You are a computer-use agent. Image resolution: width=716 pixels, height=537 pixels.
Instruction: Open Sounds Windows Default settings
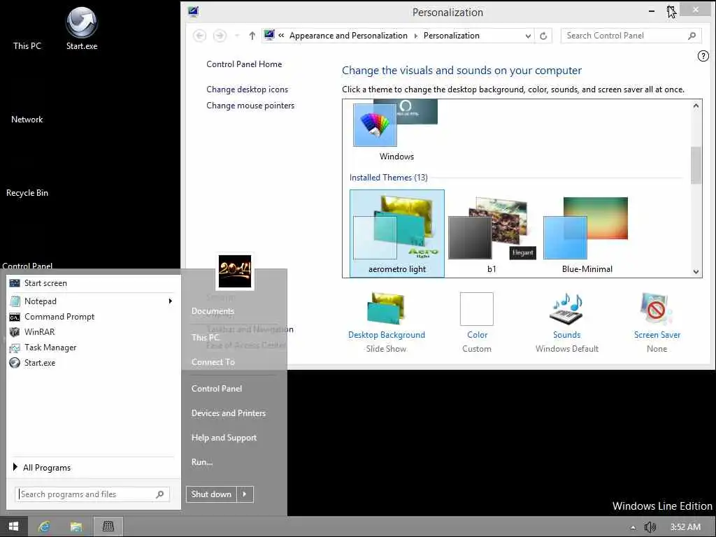(566, 322)
